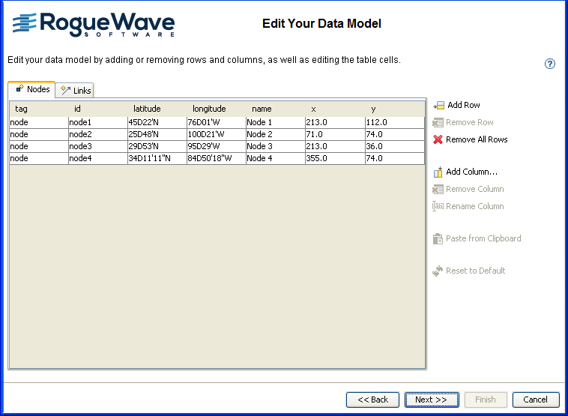Screen dimensions: 568x416
Task: Edit the node1 id cell
Action: click(x=97, y=122)
